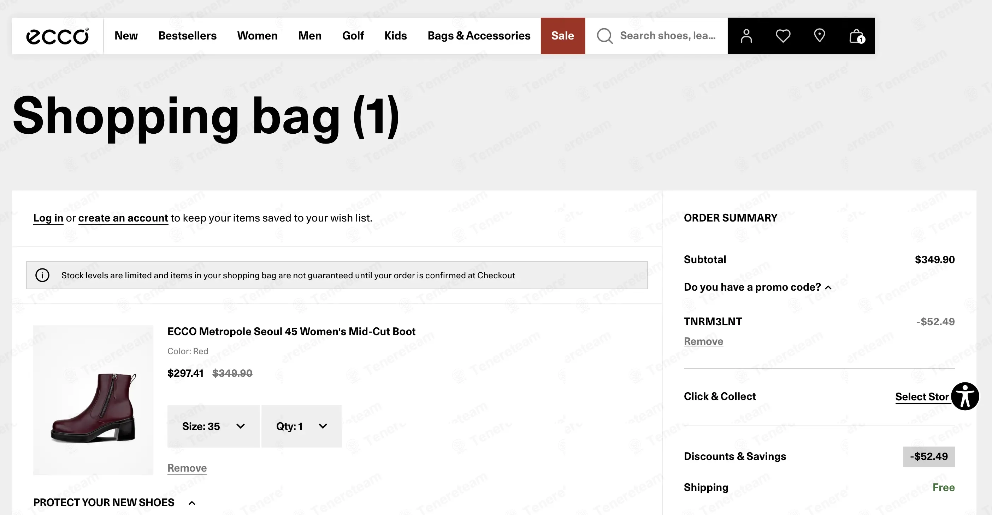Click the Log in link
Screen dimensions: 992x515
click(x=48, y=218)
